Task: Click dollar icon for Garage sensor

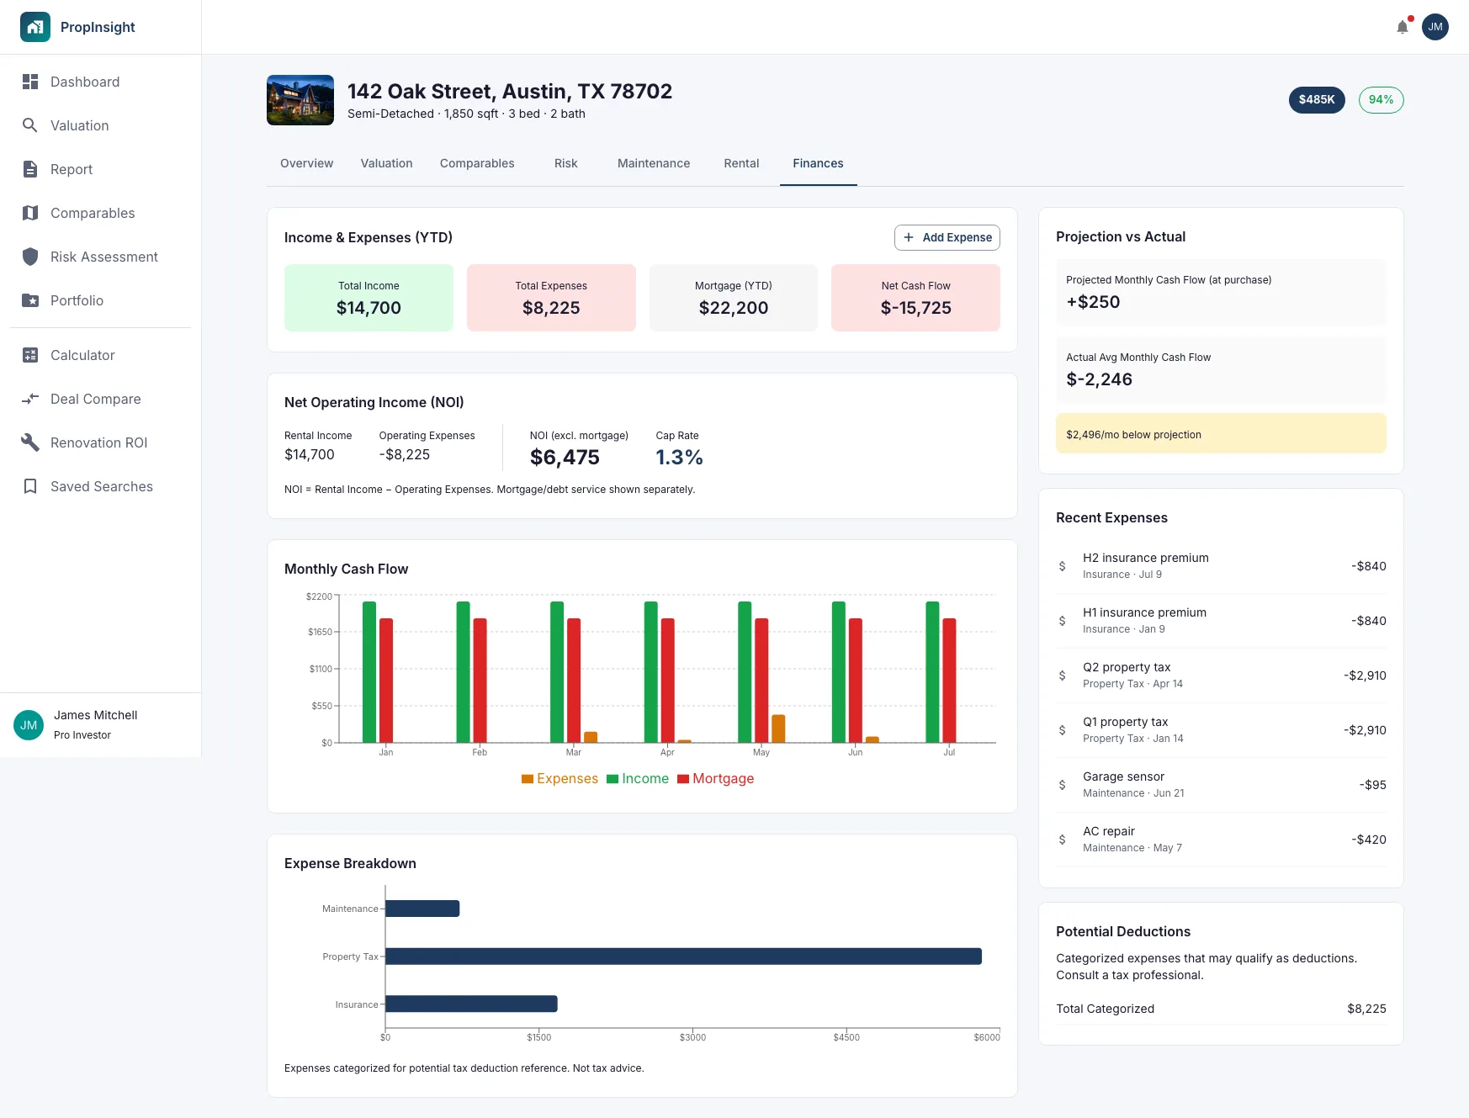Action: pyautogui.click(x=1062, y=785)
